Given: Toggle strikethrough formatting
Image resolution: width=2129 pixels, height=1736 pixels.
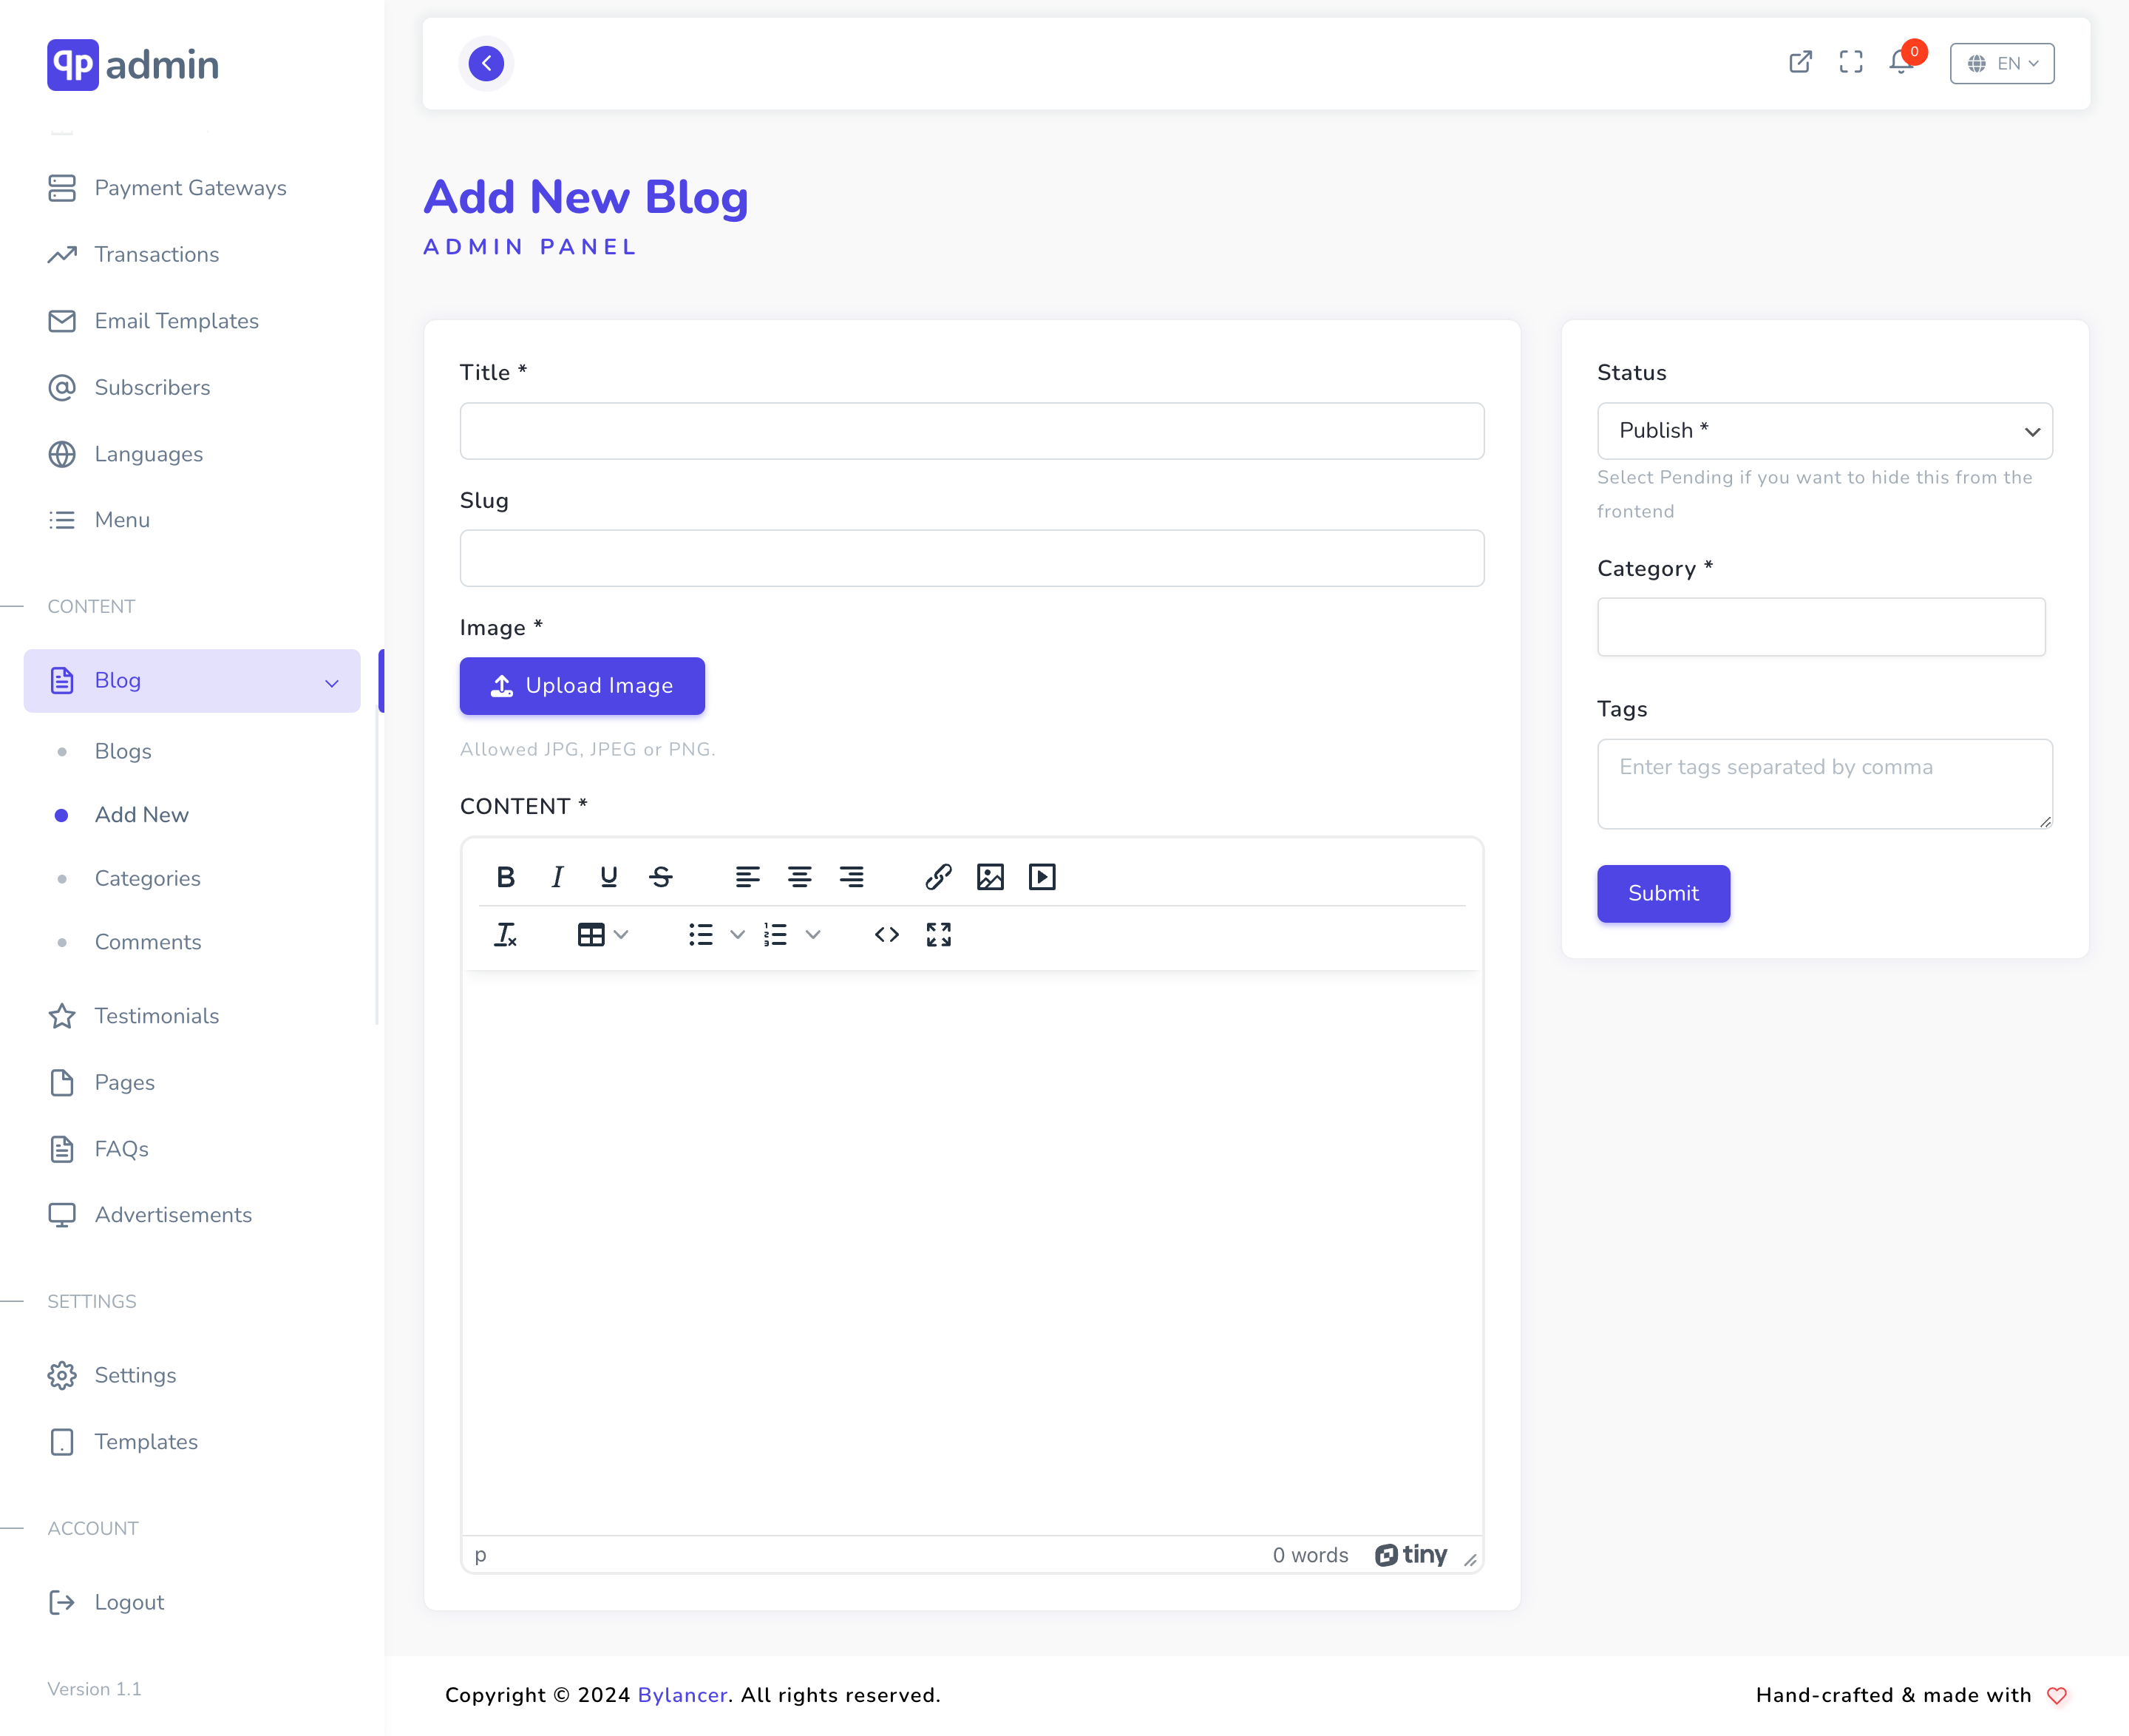Looking at the screenshot, I should 661,877.
